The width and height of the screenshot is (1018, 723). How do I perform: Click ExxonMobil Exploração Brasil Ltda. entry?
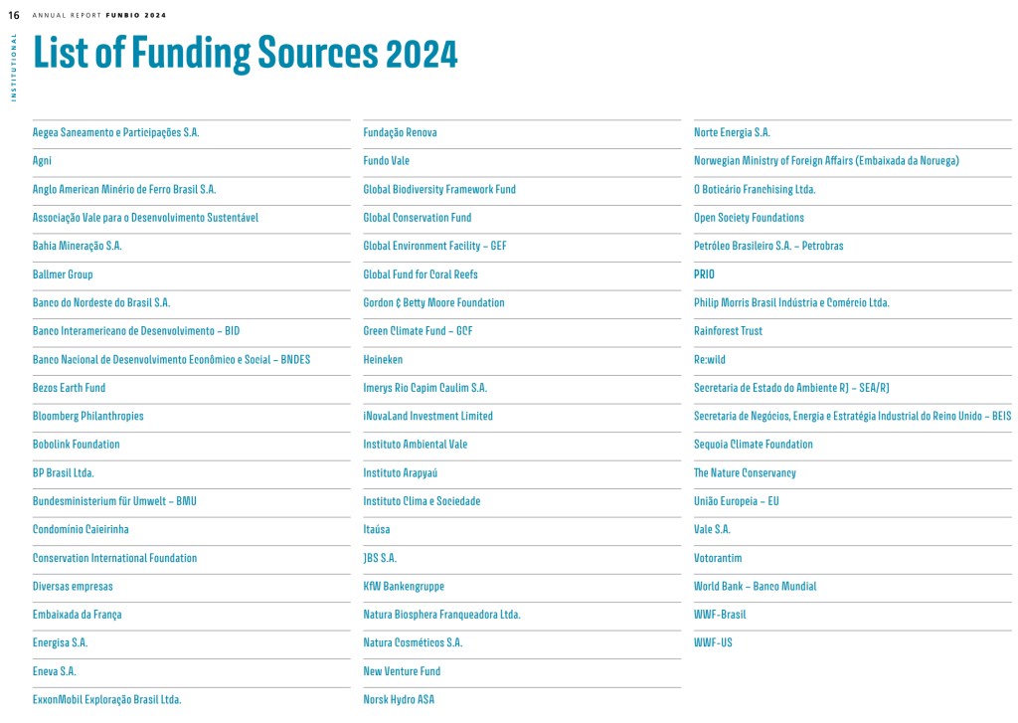pos(106,700)
